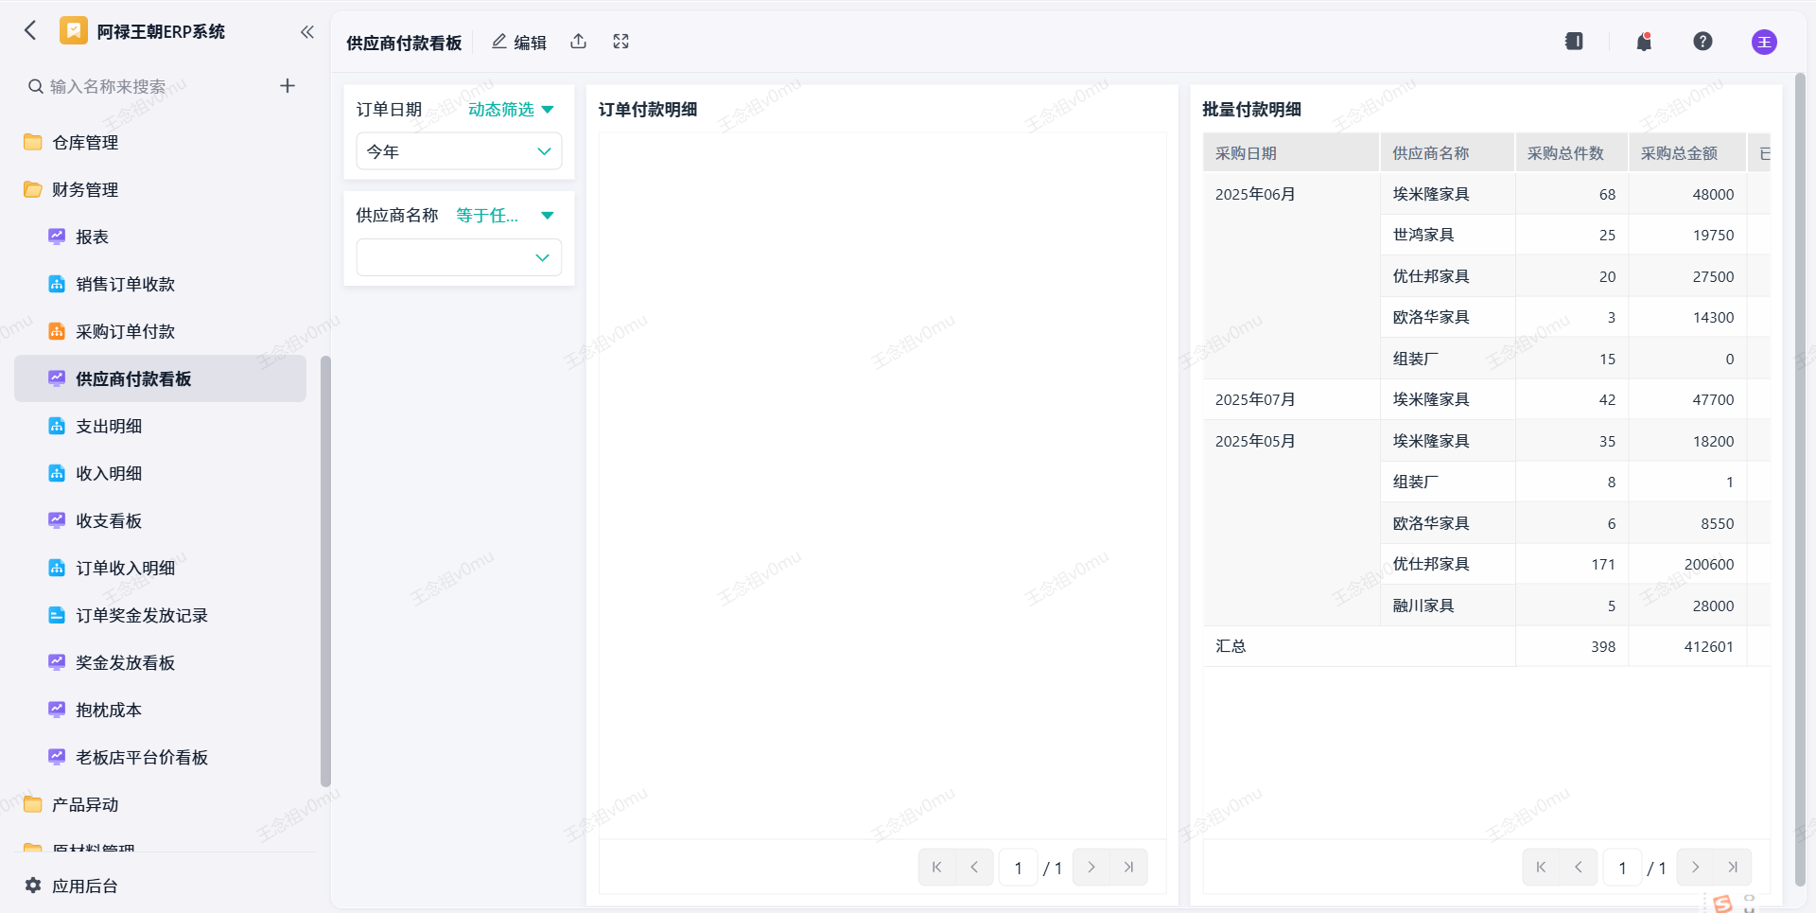Click the back arrow icon

pos(30,31)
